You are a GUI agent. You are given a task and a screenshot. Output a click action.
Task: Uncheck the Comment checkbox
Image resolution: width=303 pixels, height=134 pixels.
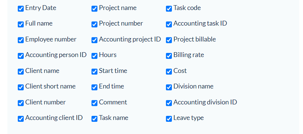[x=94, y=103]
